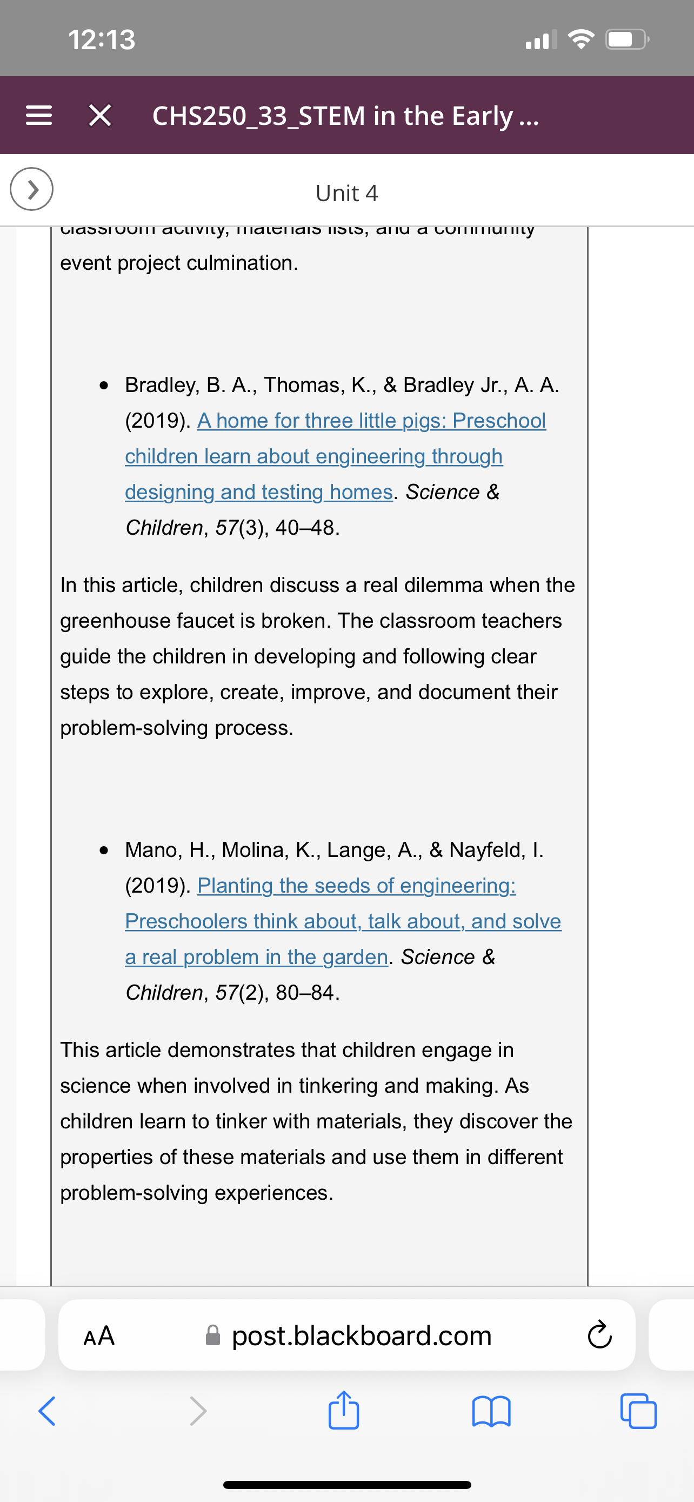Expand the side panel chevron circle
The image size is (694, 1502).
tap(31, 189)
